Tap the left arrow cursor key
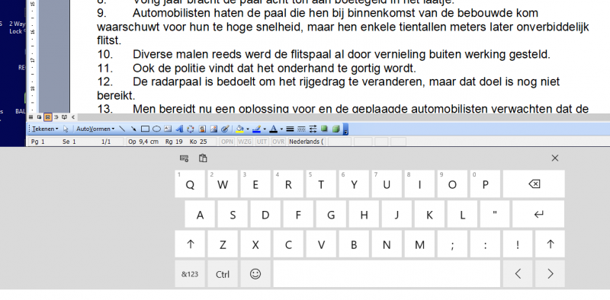610x300 pixels. point(518,273)
